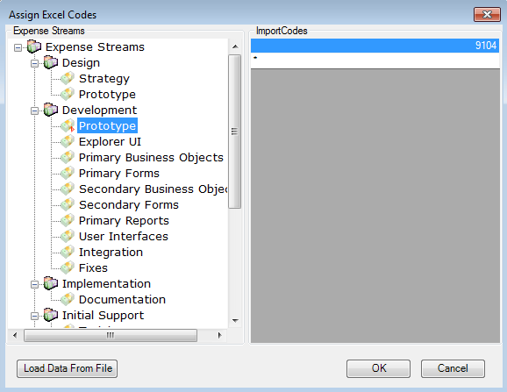The width and height of the screenshot is (507, 392).
Task: Collapse the Design tree node
Action: tap(34, 63)
